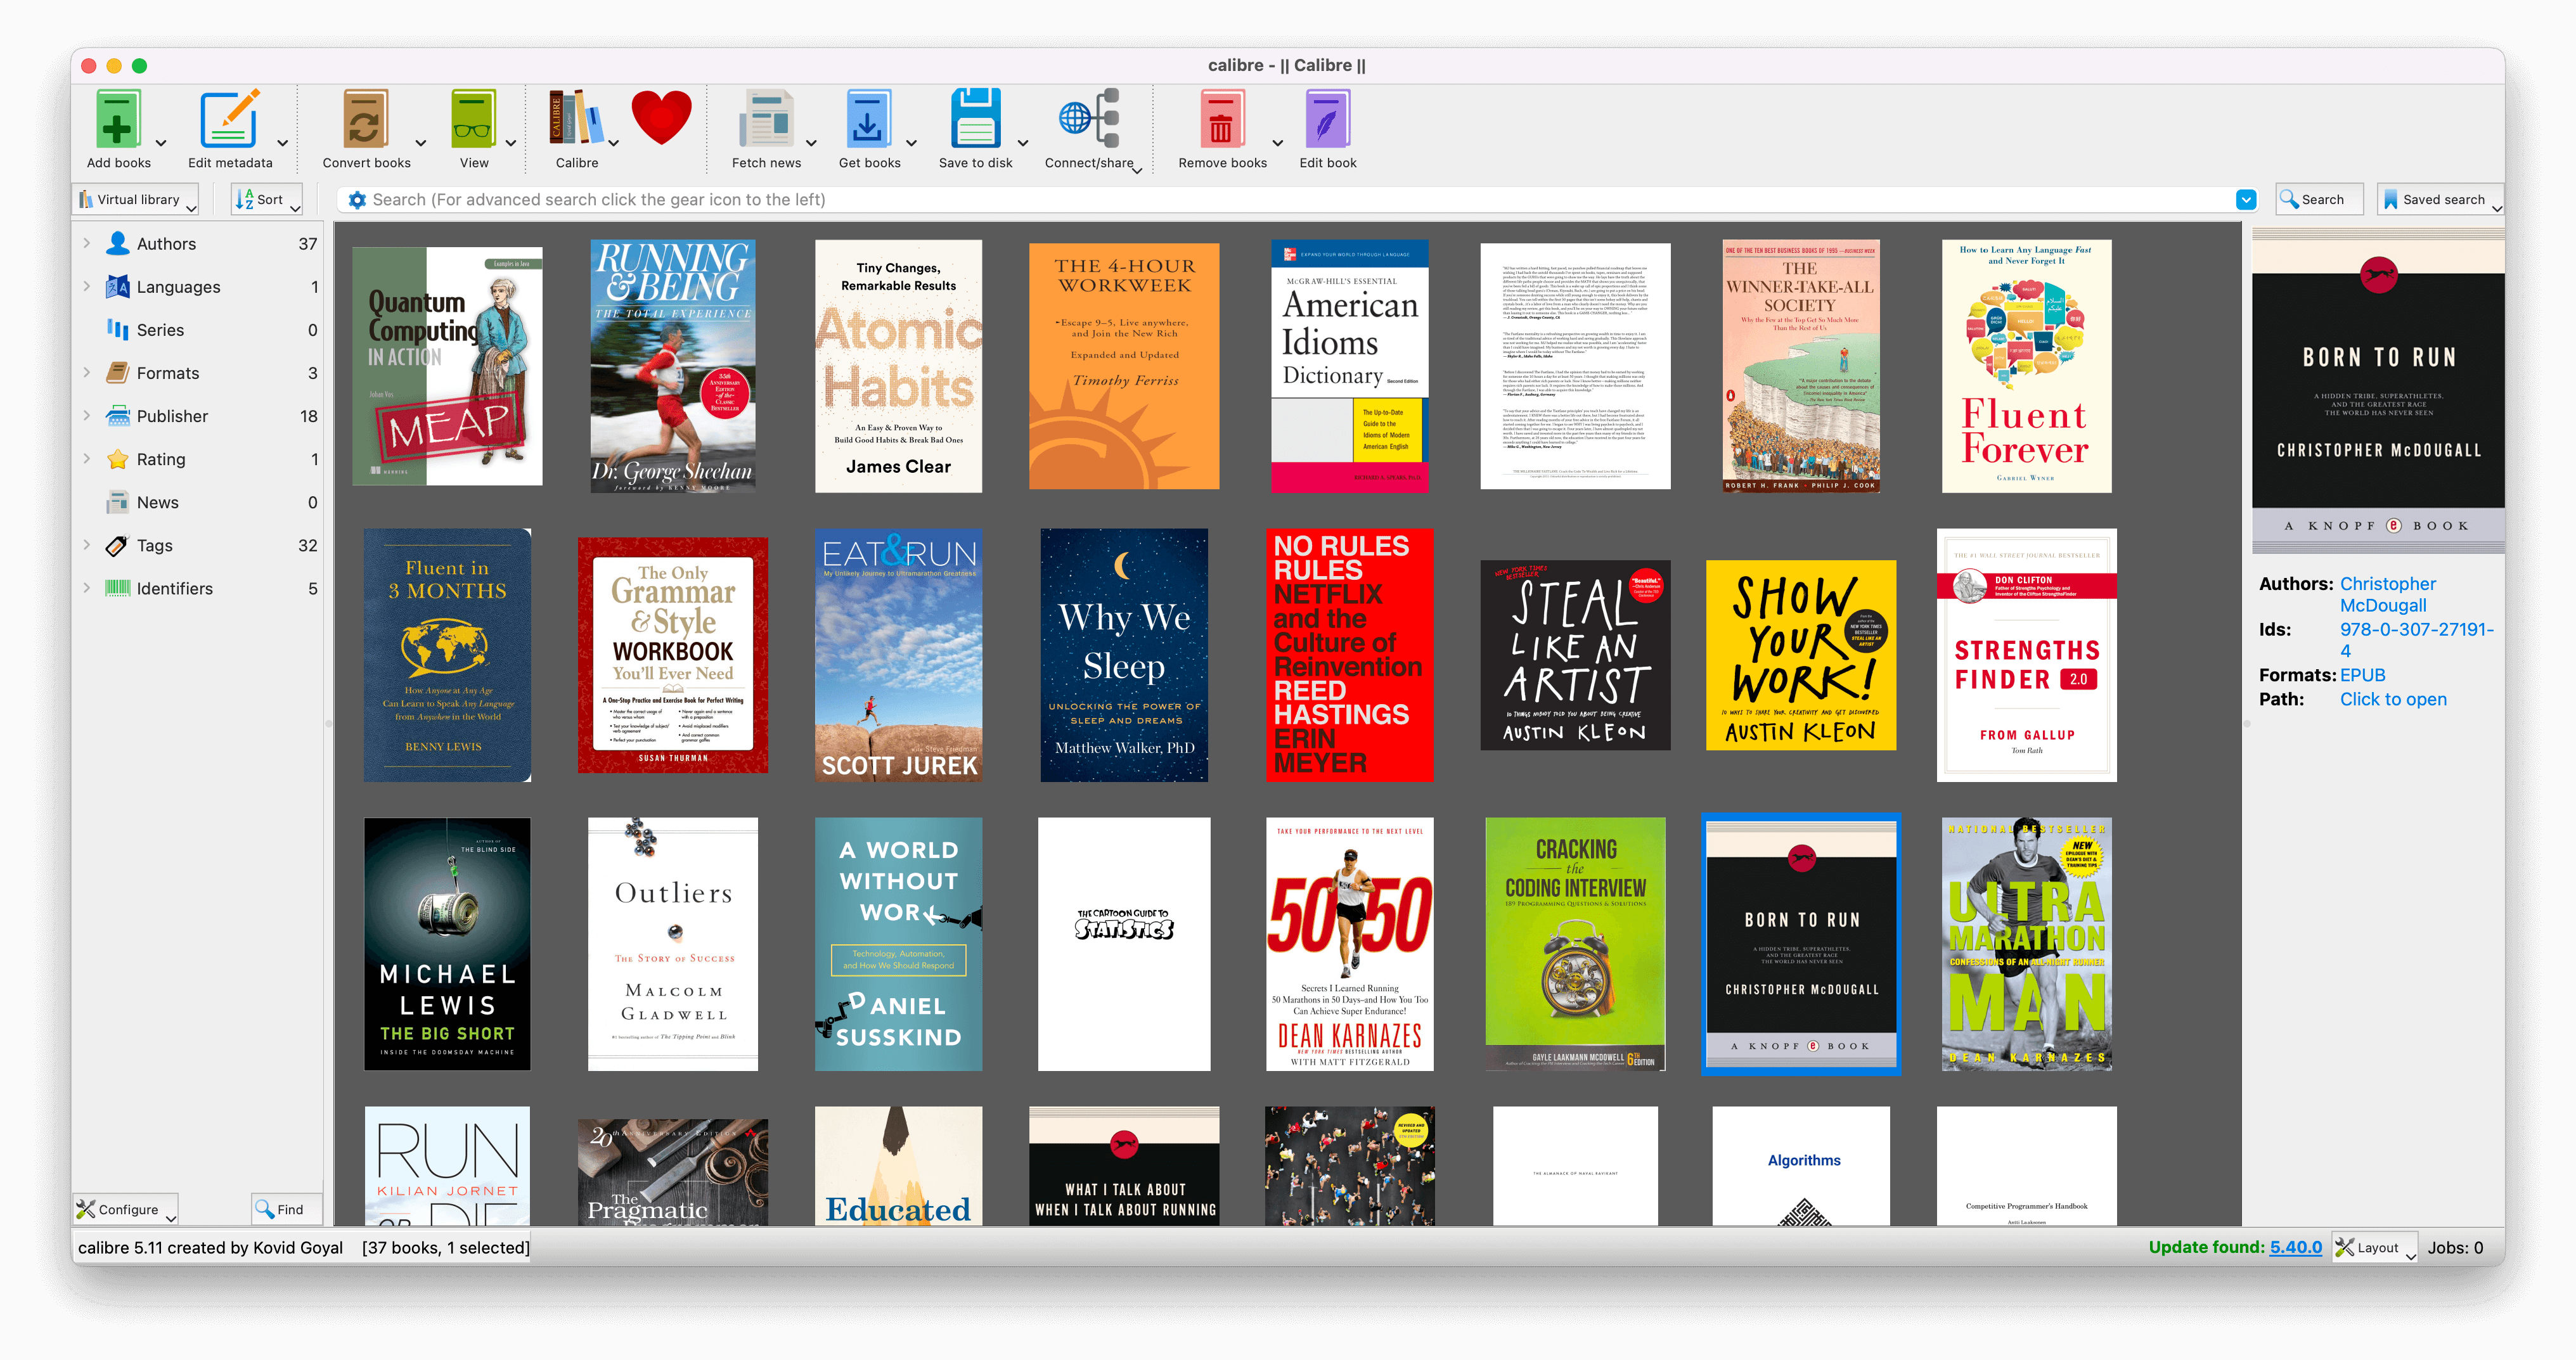This screenshot has height=1360, width=2576.
Task: Click the Find button in tag browser
Action: pyautogui.click(x=286, y=1209)
